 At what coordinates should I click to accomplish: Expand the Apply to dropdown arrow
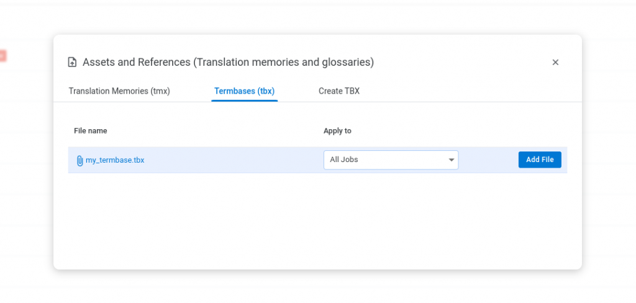tap(451, 160)
